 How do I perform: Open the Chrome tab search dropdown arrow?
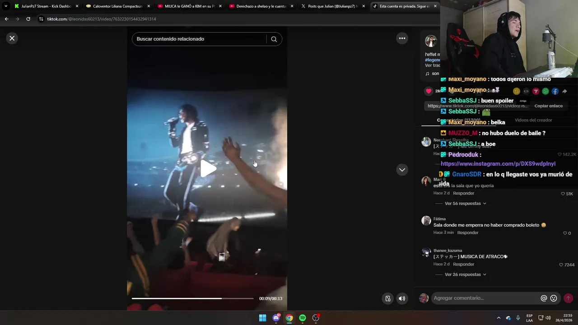coord(6,6)
